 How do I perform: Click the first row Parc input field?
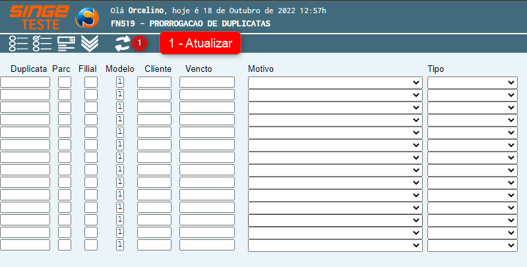(x=65, y=82)
